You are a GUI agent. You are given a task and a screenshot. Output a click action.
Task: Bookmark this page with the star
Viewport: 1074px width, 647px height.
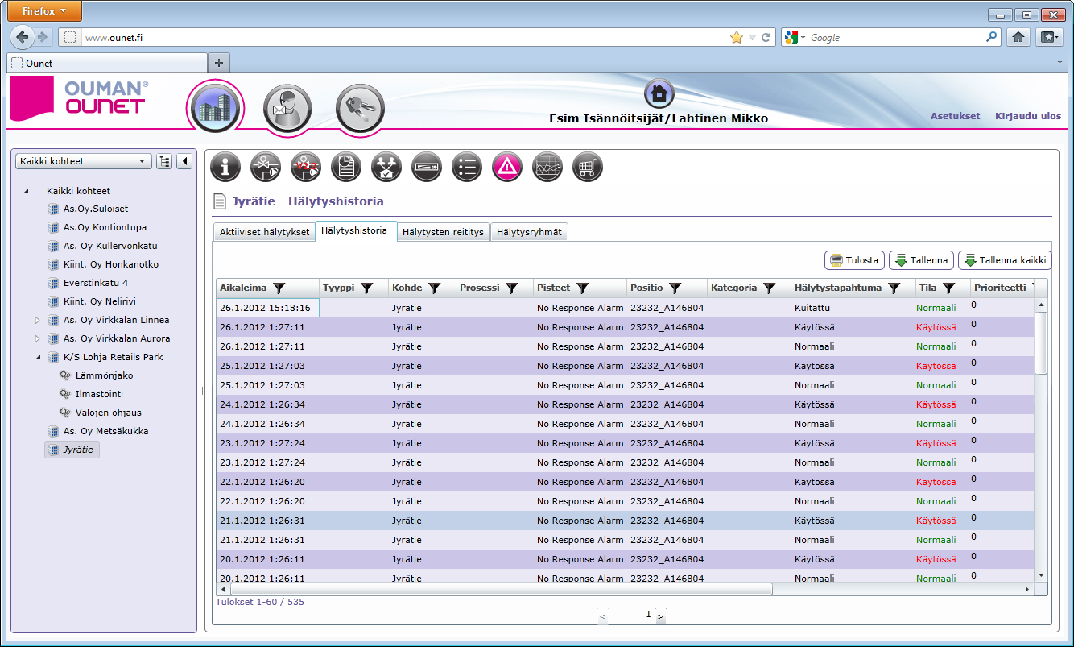coord(736,37)
